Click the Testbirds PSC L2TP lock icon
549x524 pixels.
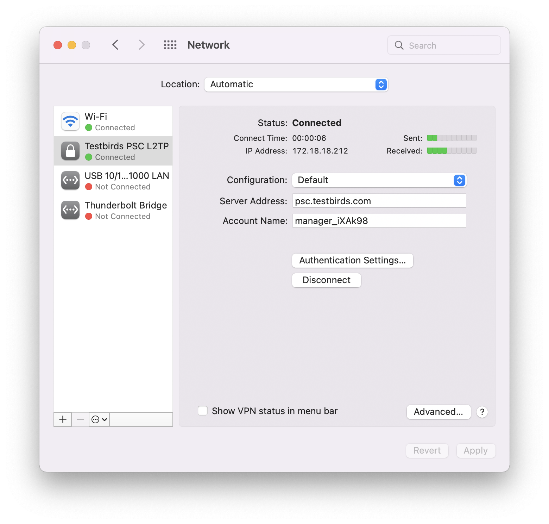pyautogui.click(x=70, y=151)
